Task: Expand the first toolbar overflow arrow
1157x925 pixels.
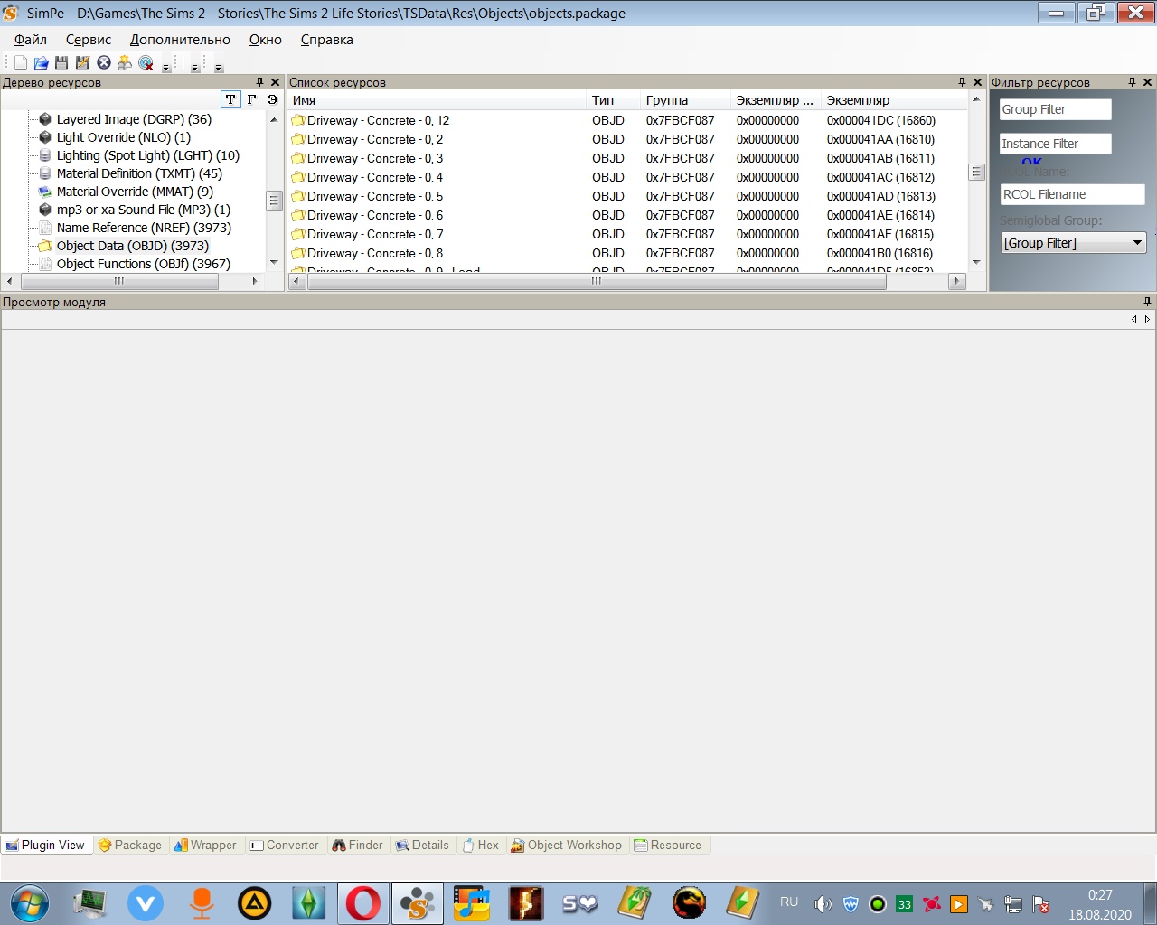Action: 165,67
